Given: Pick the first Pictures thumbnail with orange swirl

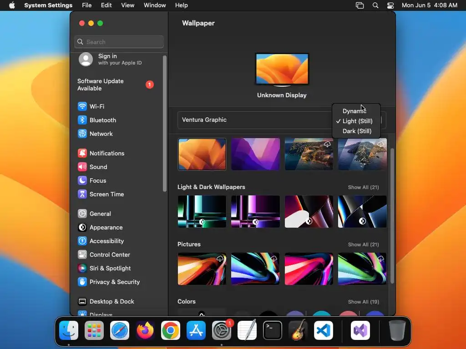Looking at the screenshot, I should (x=202, y=269).
